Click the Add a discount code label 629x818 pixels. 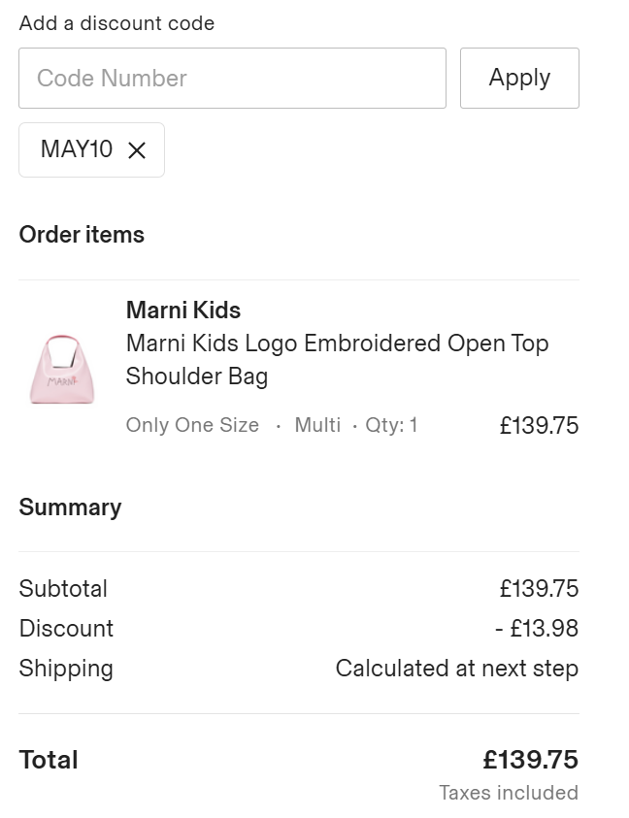click(x=116, y=23)
